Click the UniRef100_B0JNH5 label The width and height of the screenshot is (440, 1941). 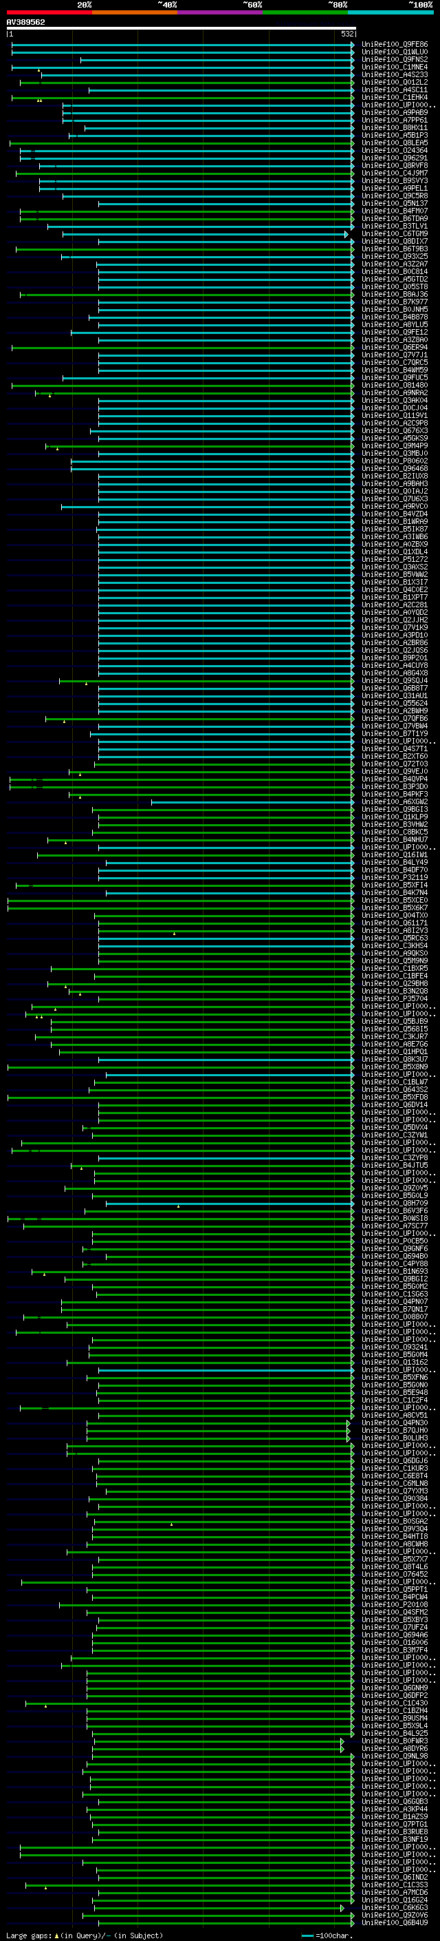tap(394, 310)
